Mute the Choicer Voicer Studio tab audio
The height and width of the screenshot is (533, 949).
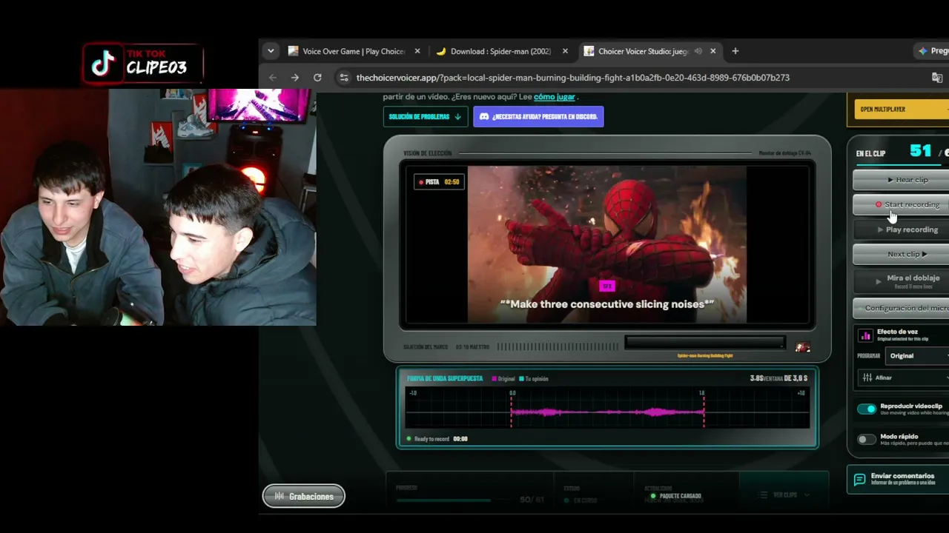coord(698,51)
